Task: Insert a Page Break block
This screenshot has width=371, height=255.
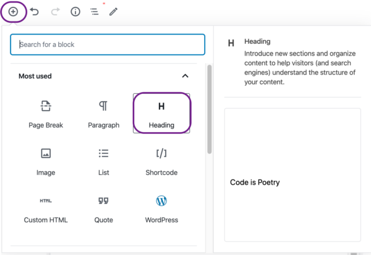Action: click(x=46, y=114)
